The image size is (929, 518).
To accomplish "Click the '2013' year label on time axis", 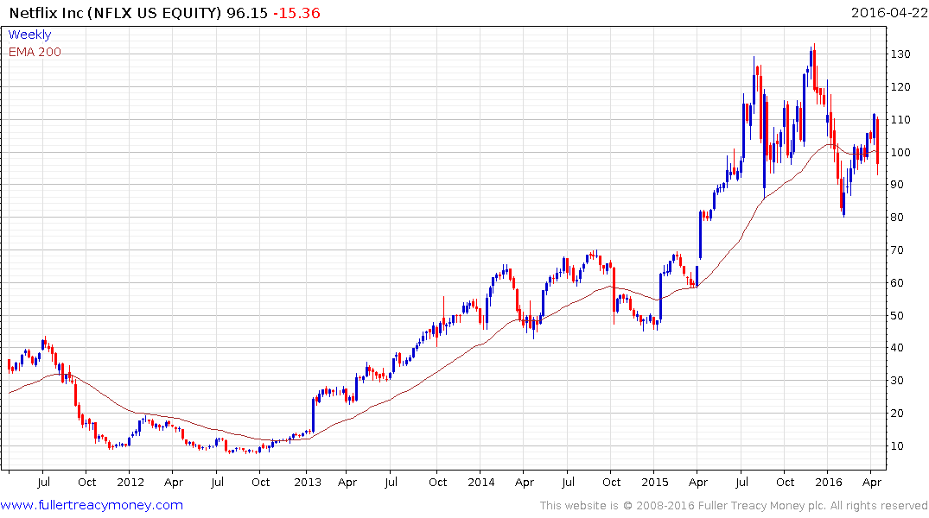I will (x=308, y=482).
